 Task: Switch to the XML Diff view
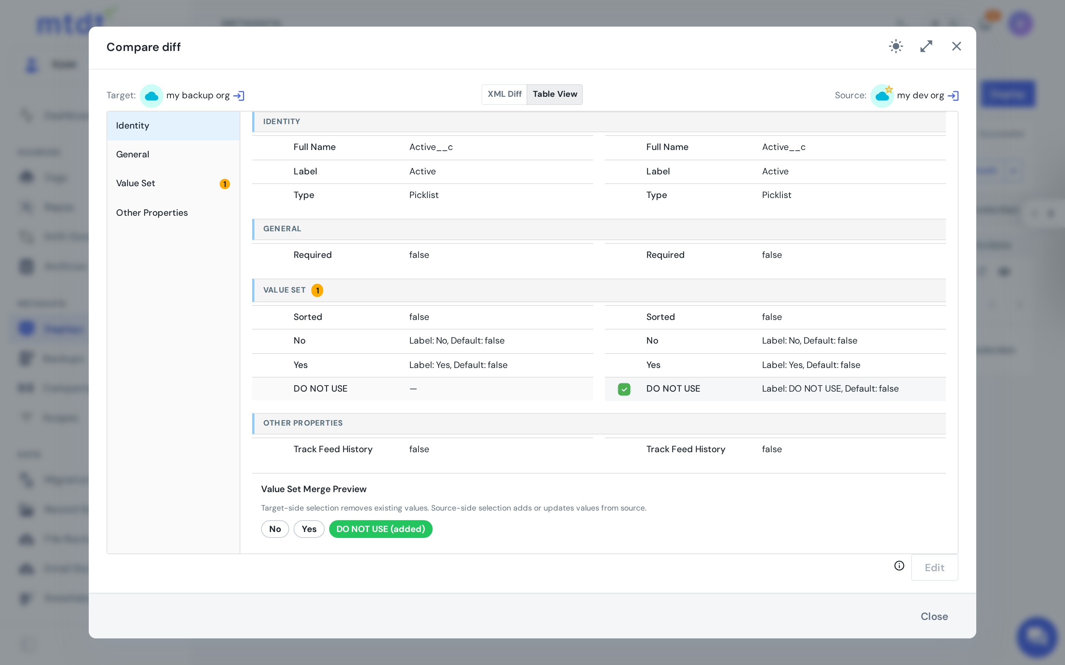tap(504, 94)
